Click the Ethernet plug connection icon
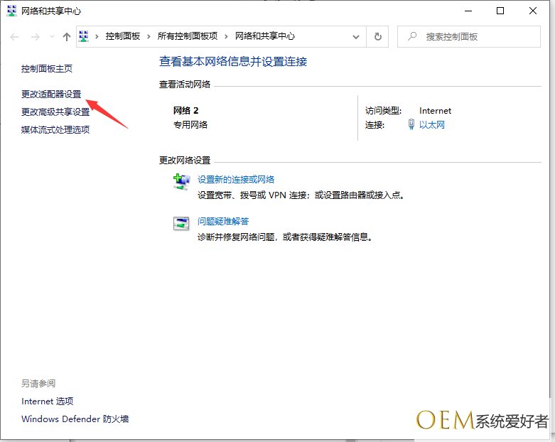This screenshot has height=442, width=555. tap(411, 124)
